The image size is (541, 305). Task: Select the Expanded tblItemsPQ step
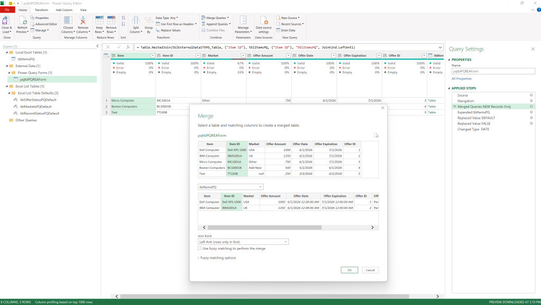pos(473,112)
